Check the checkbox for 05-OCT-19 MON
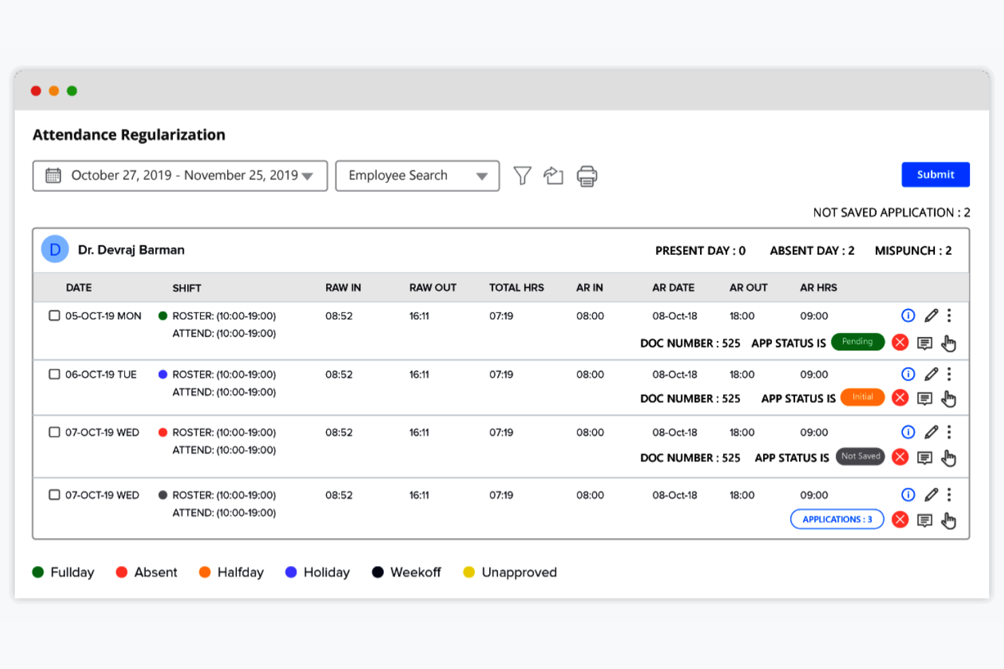This screenshot has height=669, width=1004. [x=54, y=315]
